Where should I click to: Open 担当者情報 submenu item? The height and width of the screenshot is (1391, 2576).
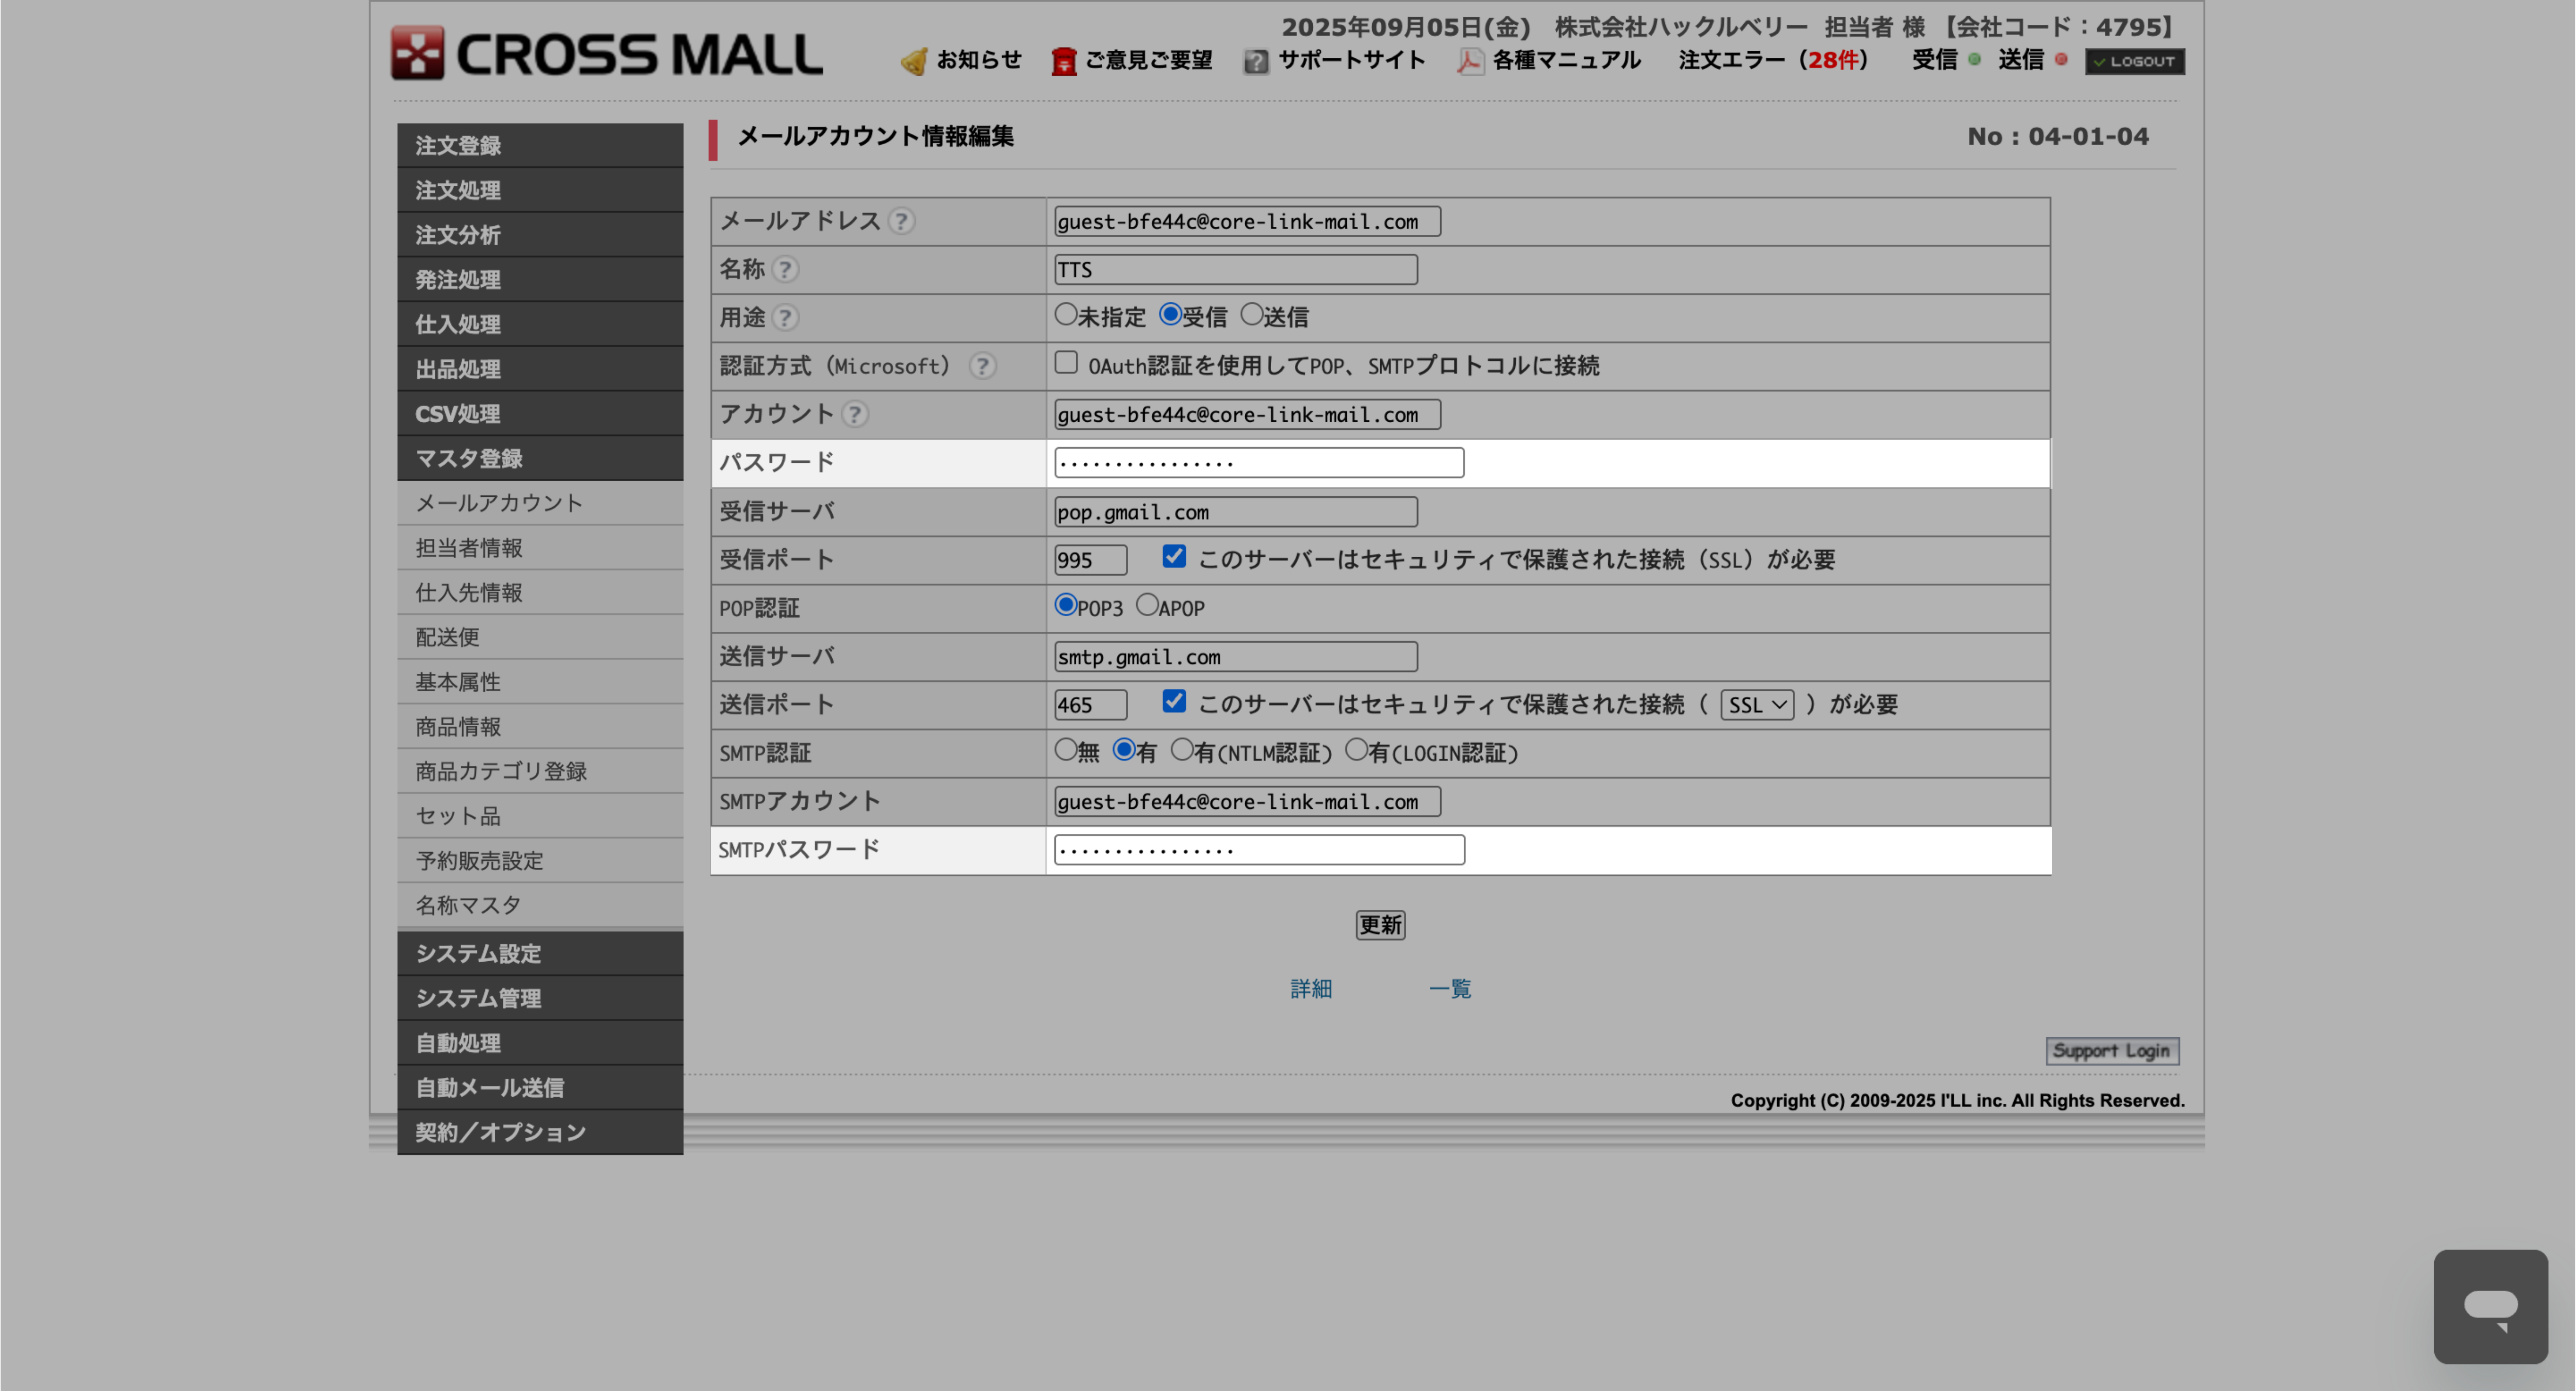[x=540, y=548]
